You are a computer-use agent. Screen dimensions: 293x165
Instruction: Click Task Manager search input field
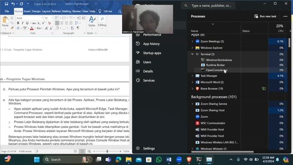pos(208,5)
